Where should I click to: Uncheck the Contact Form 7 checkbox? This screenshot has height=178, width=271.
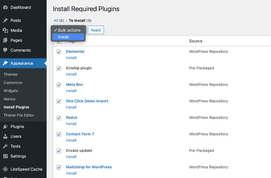click(x=59, y=134)
